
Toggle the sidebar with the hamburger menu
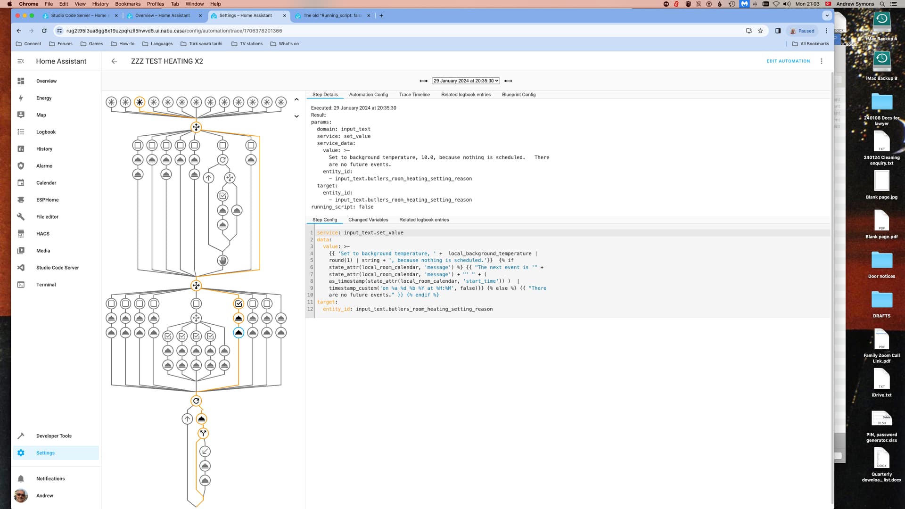20,61
